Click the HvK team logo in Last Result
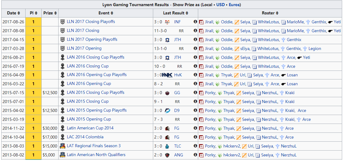This screenshot has height=161, width=344. click(167, 75)
